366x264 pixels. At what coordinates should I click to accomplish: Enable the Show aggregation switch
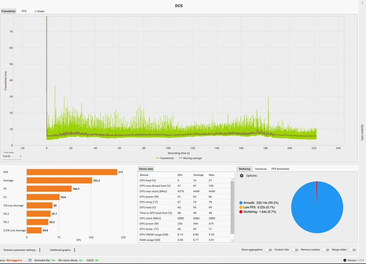(x=269, y=250)
